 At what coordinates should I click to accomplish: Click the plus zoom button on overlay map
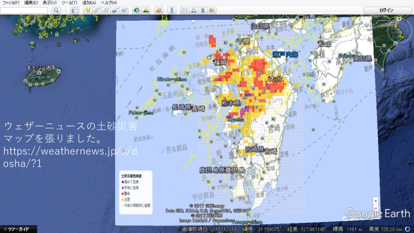[x=376, y=201]
